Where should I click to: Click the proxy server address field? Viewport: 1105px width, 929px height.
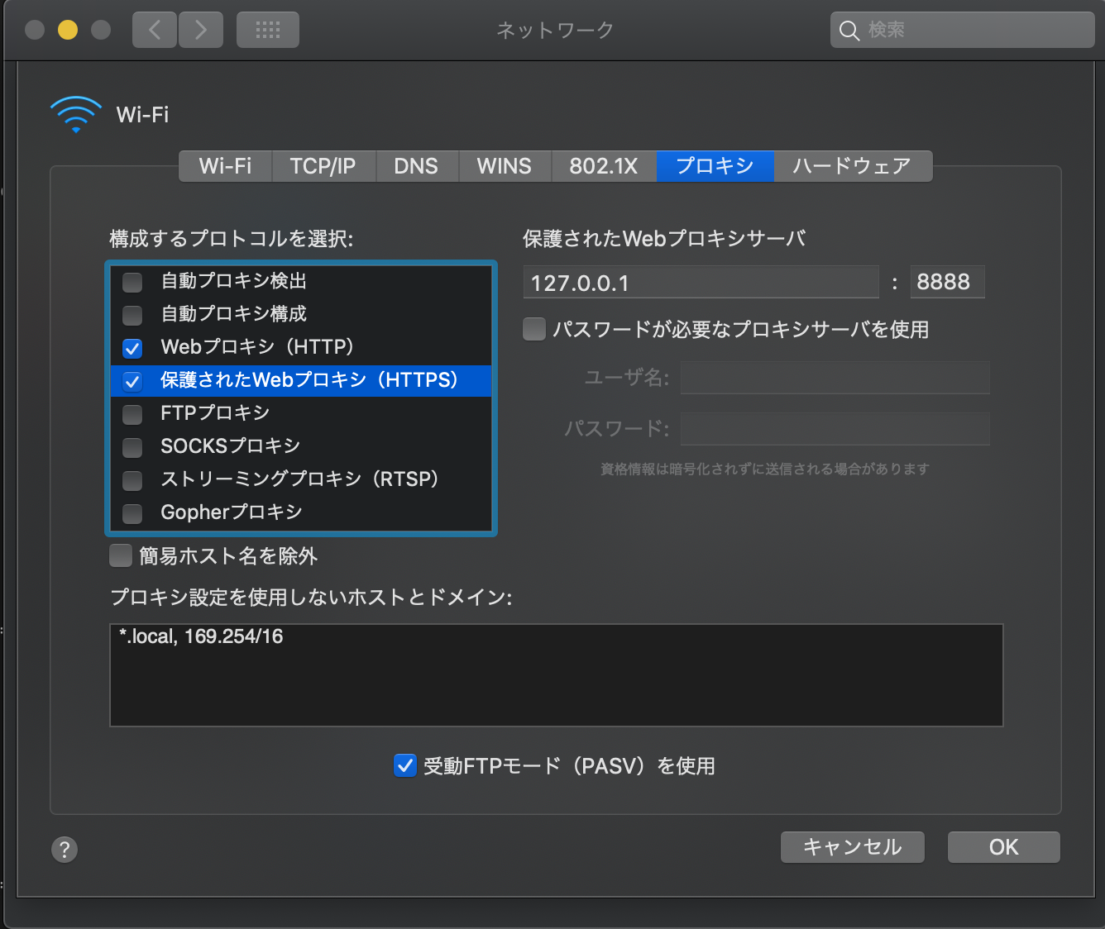pos(701,282)
